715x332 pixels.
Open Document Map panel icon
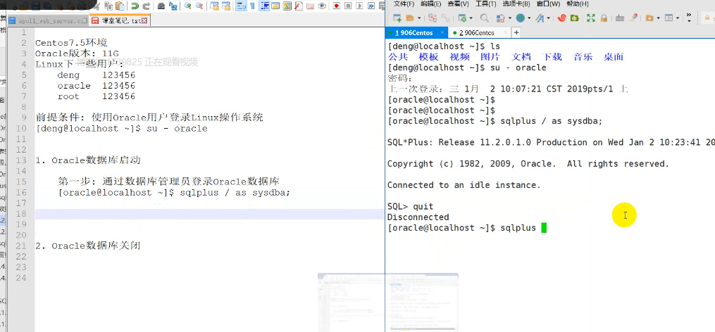[x=287, y=6]
